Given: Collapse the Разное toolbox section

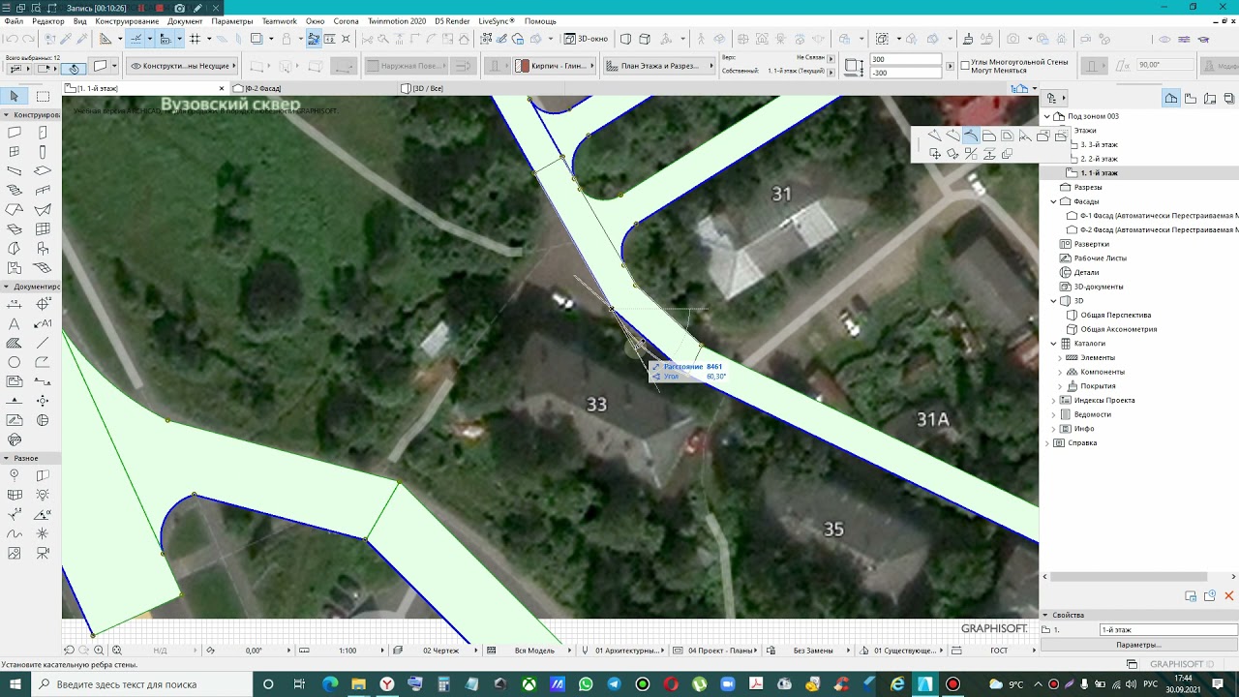Looking at the screenshot, I should 7,458.
